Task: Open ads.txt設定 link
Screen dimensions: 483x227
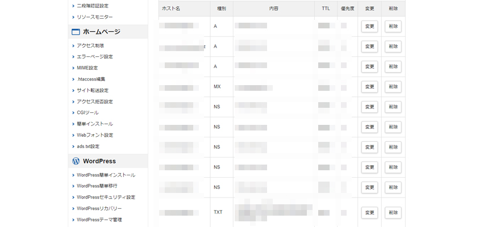Action: point(88,146)
